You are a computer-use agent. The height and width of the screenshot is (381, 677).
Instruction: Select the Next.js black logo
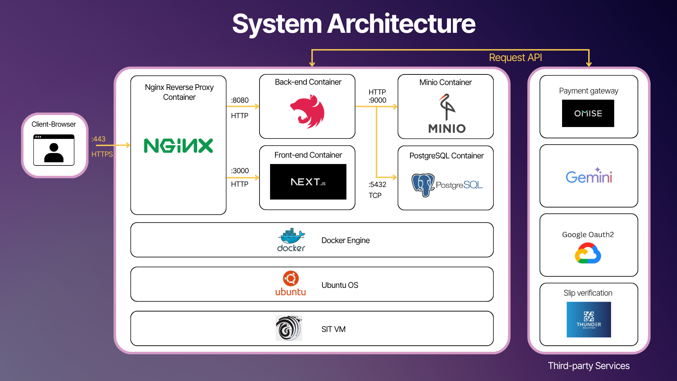(308, 182)
